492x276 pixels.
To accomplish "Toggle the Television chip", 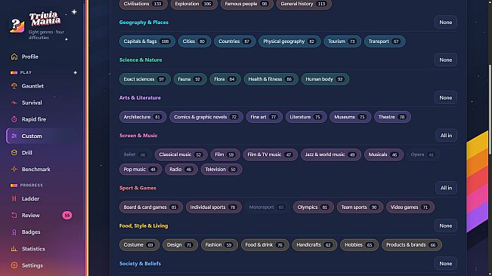I will coord(221,169).
